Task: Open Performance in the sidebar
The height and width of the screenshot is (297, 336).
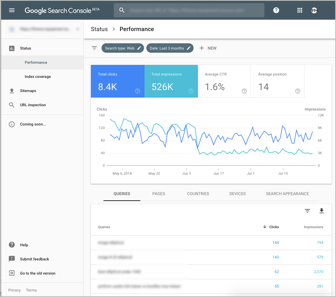Action: 42,63
